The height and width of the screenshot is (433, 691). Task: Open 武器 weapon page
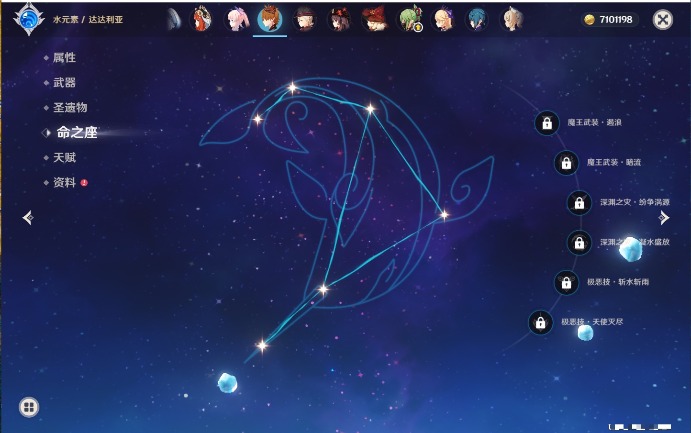[x=64, y=83]
